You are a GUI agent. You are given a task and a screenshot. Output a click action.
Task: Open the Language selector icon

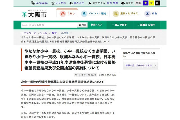coord(33,3)
